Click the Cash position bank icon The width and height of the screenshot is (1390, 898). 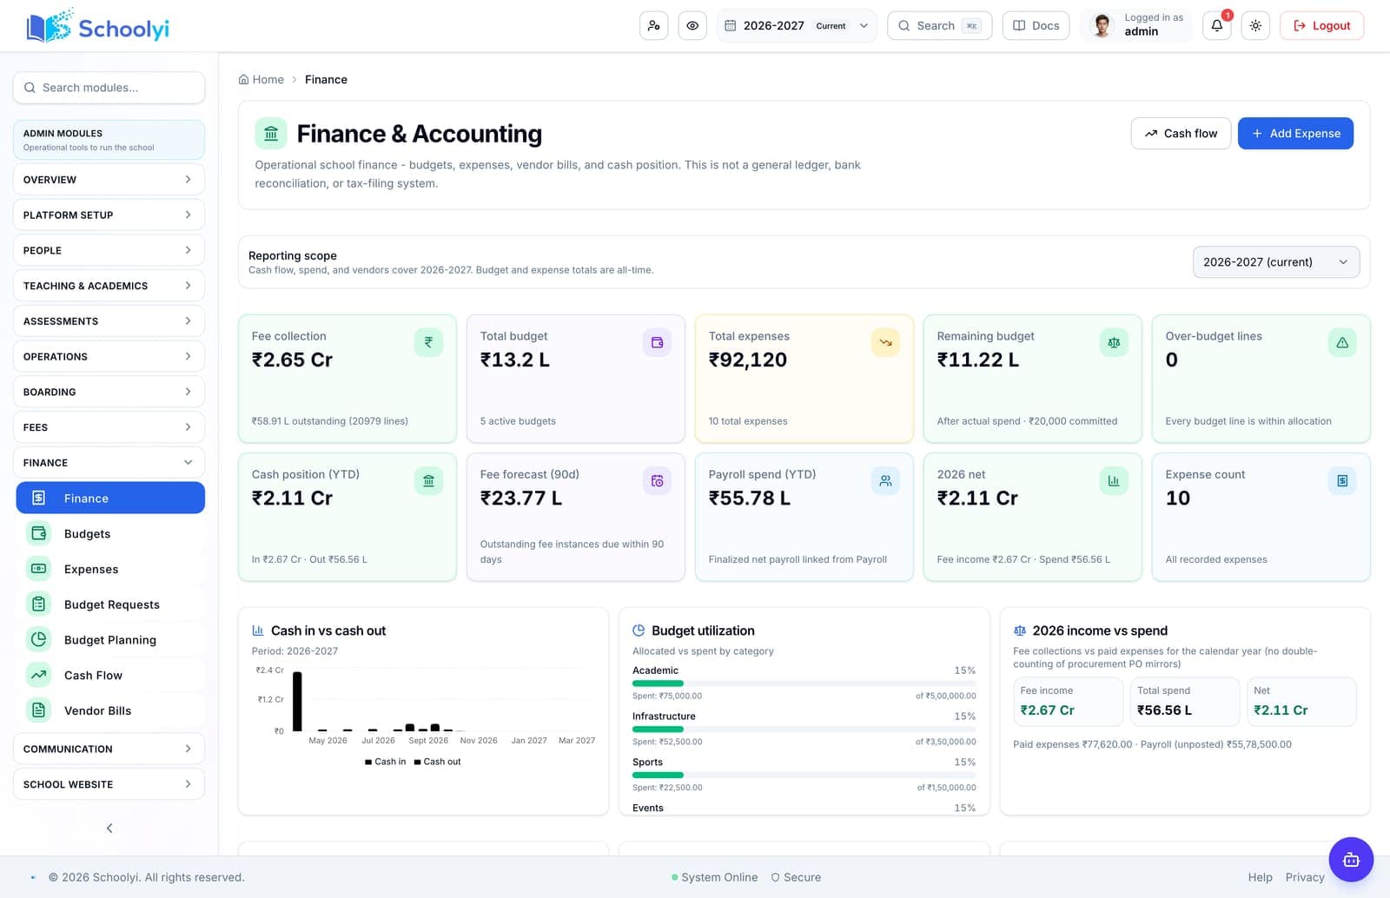tap(428, 480)
